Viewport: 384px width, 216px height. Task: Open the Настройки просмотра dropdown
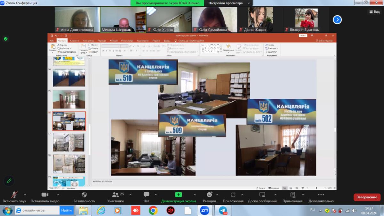(228, 3)
